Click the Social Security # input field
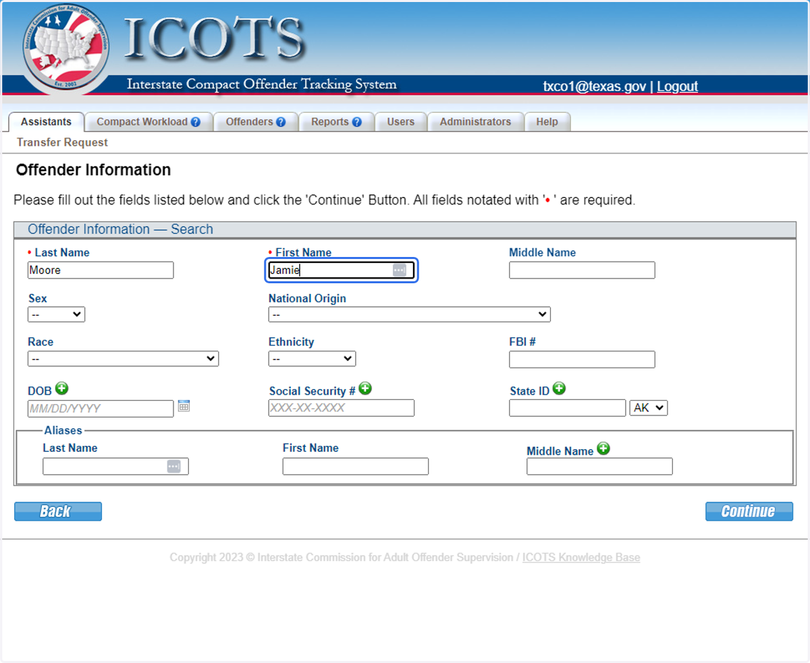The width and height of the screenshot is (810, 663). tap(342, 408)
